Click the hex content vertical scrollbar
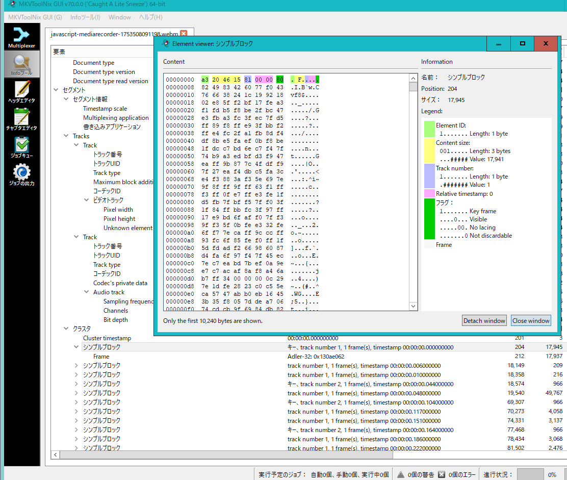Image resolution: width=567 pixels, height=480 pixels. (x=413, y=194)
